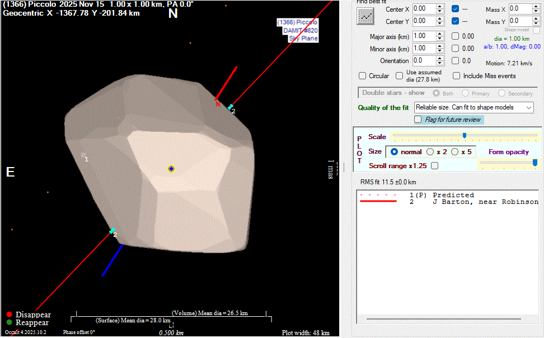Increase Center X with spinner up arrow
The width and height of the screenshot is (544, 338).
(x=440, y=6)
